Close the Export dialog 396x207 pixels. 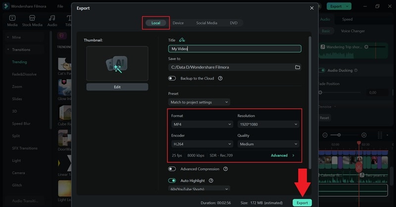[312, 8]
